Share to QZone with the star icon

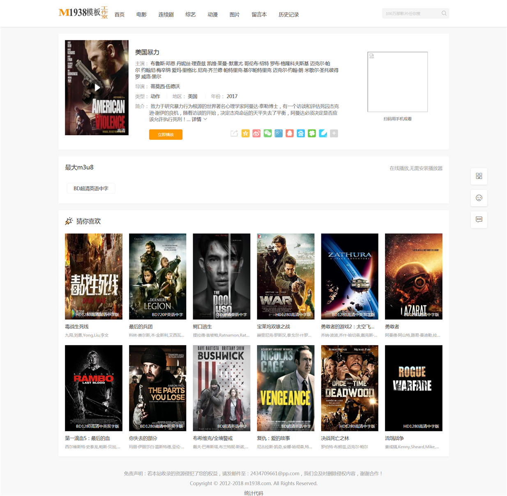pyautogui.click(x=245, y=133)
